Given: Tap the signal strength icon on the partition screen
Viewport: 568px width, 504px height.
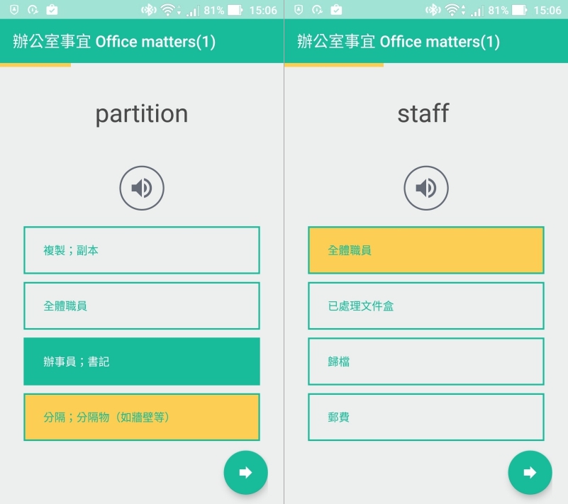Looking at the screenshot, I should (x=193, y=11).
